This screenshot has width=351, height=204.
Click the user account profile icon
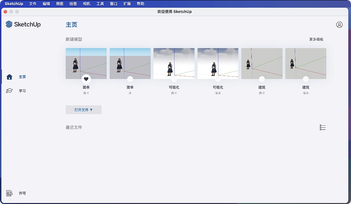click(339, 25)
